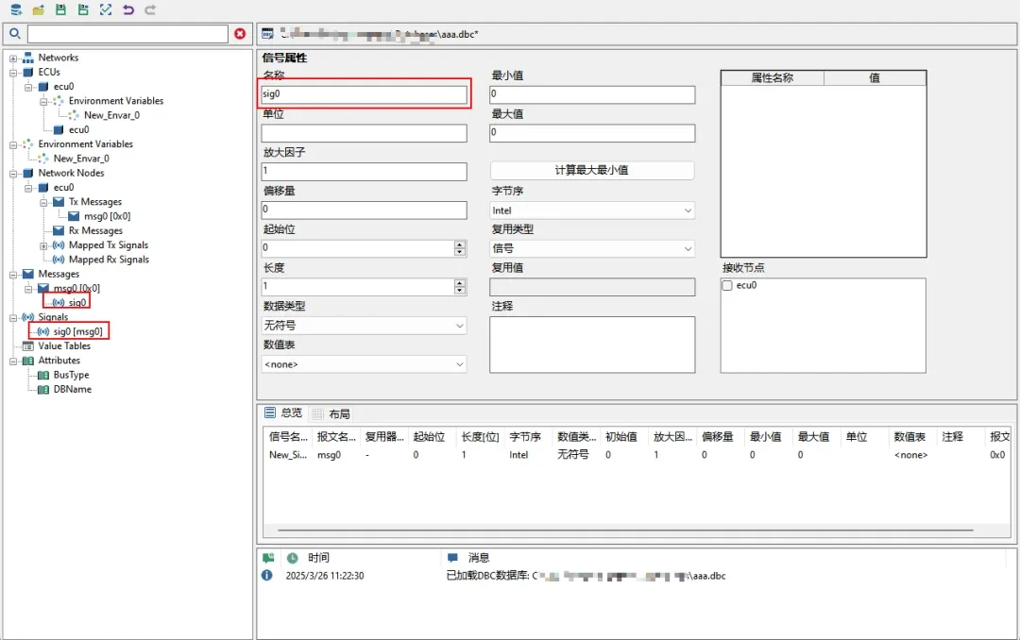1020x640 pixels.
Task: Open the data type 无符号 dropdown
Action: [364, 326]
